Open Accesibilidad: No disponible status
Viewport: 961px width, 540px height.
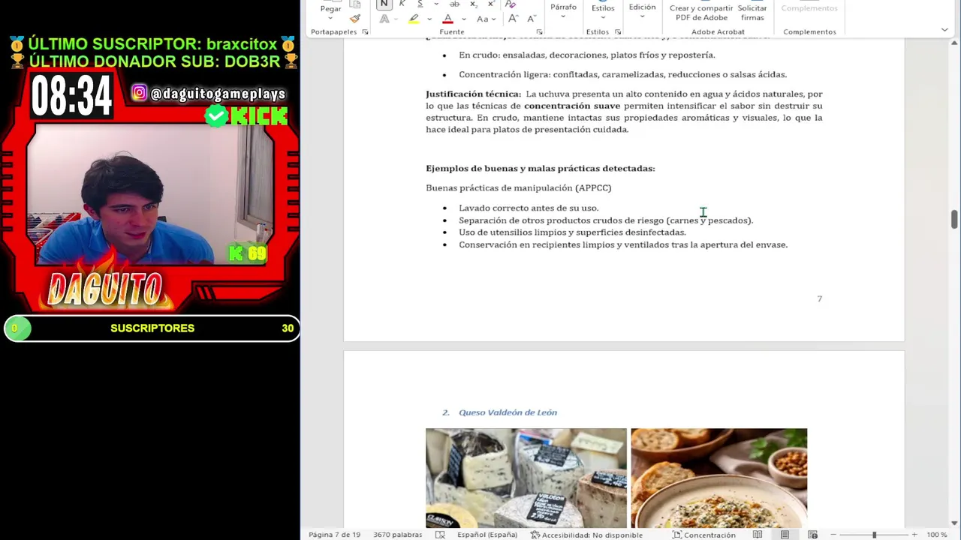586,535
